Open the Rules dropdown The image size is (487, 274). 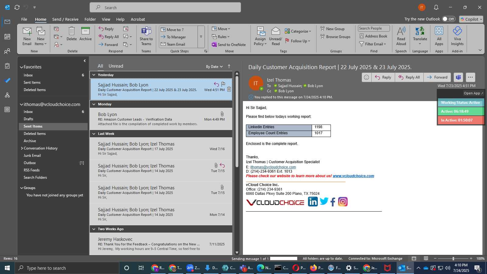pos(221,37)
